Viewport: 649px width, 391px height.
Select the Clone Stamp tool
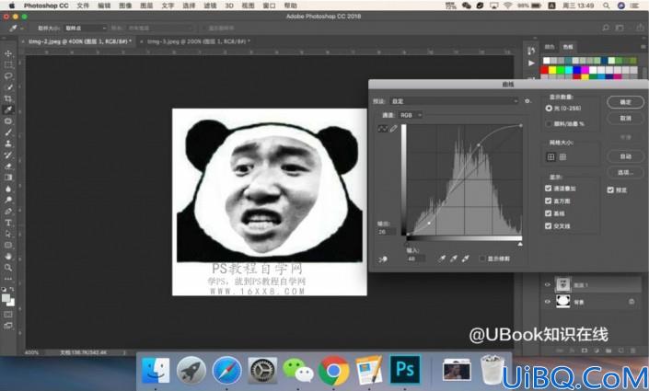tap(8, 144)
